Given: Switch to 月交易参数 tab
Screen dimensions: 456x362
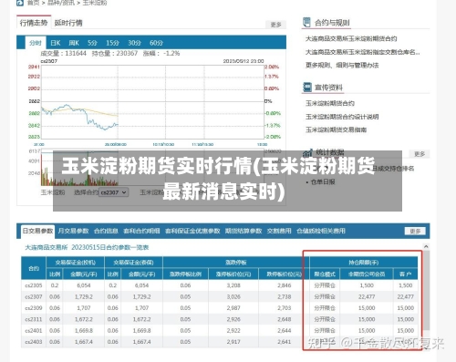Looking at the screenshot, I should [73, 231].
